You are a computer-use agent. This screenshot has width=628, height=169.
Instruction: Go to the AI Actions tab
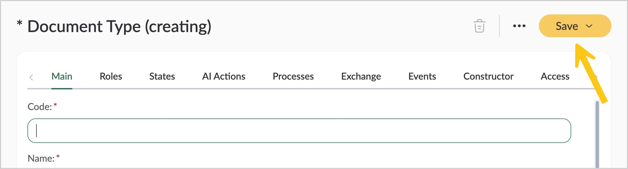tap(224, 76)
